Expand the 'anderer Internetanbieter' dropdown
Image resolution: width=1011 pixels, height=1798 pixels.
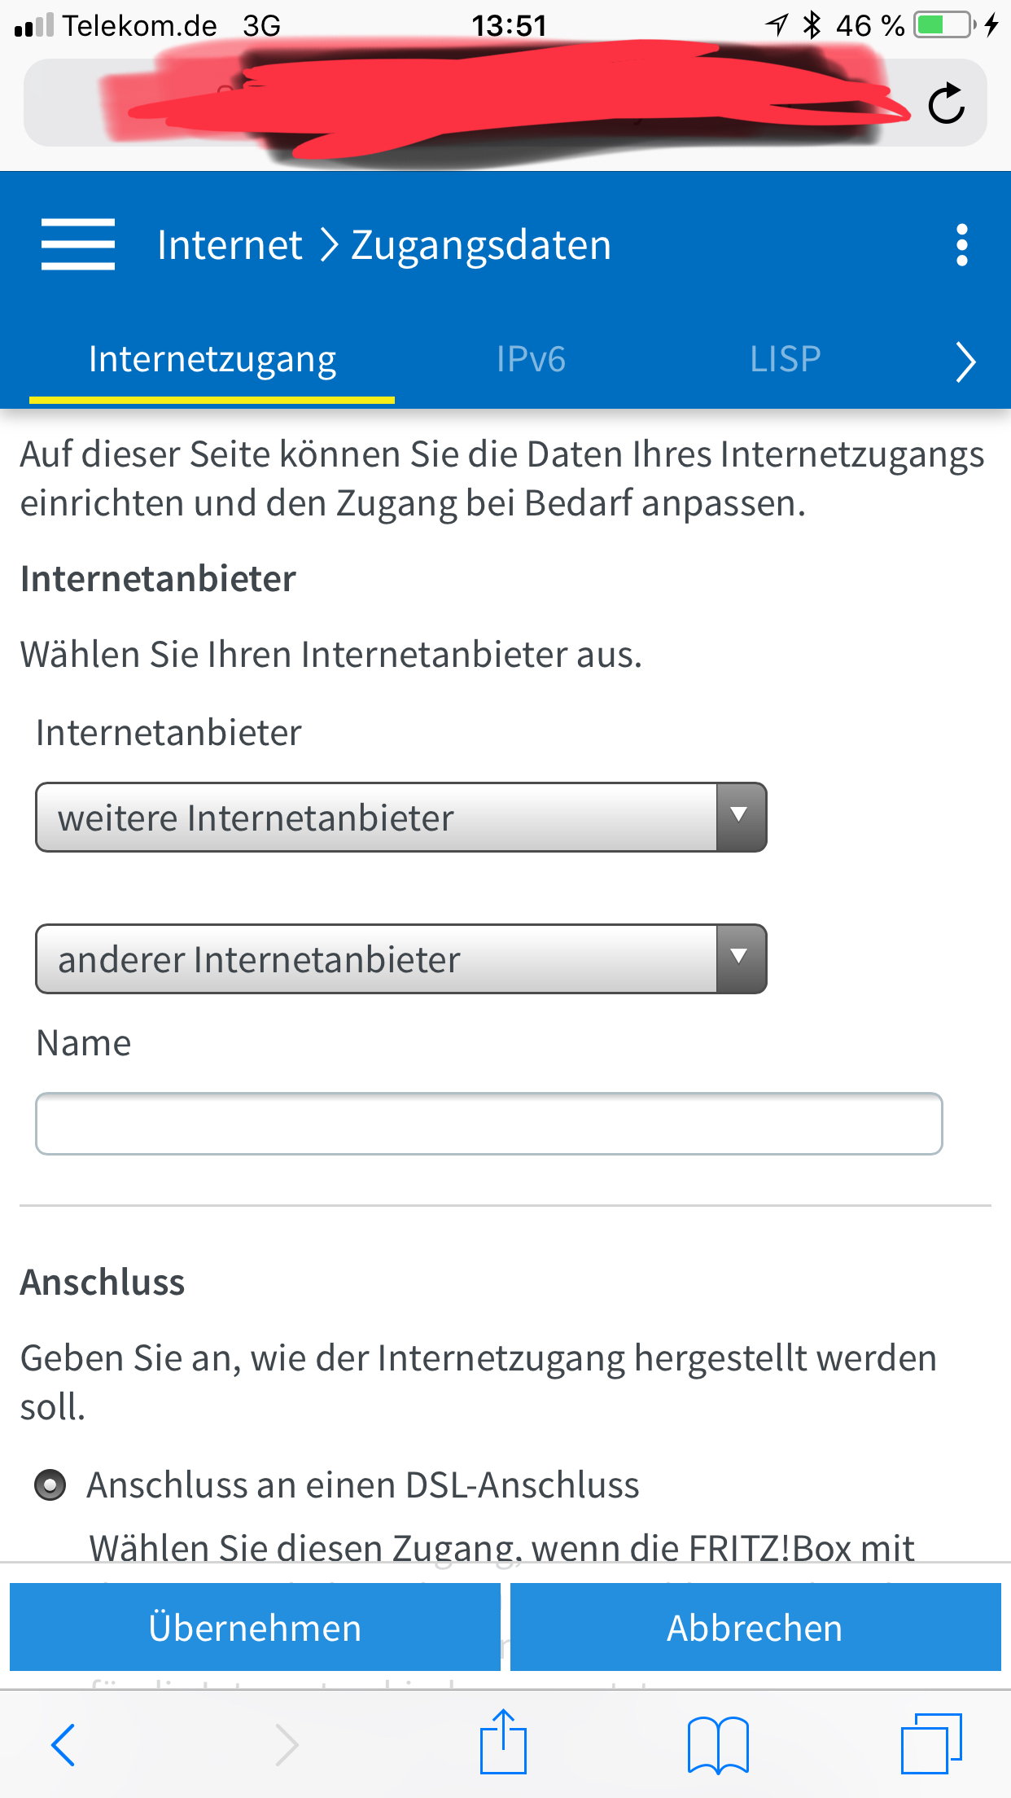click(x=400, y=959)
